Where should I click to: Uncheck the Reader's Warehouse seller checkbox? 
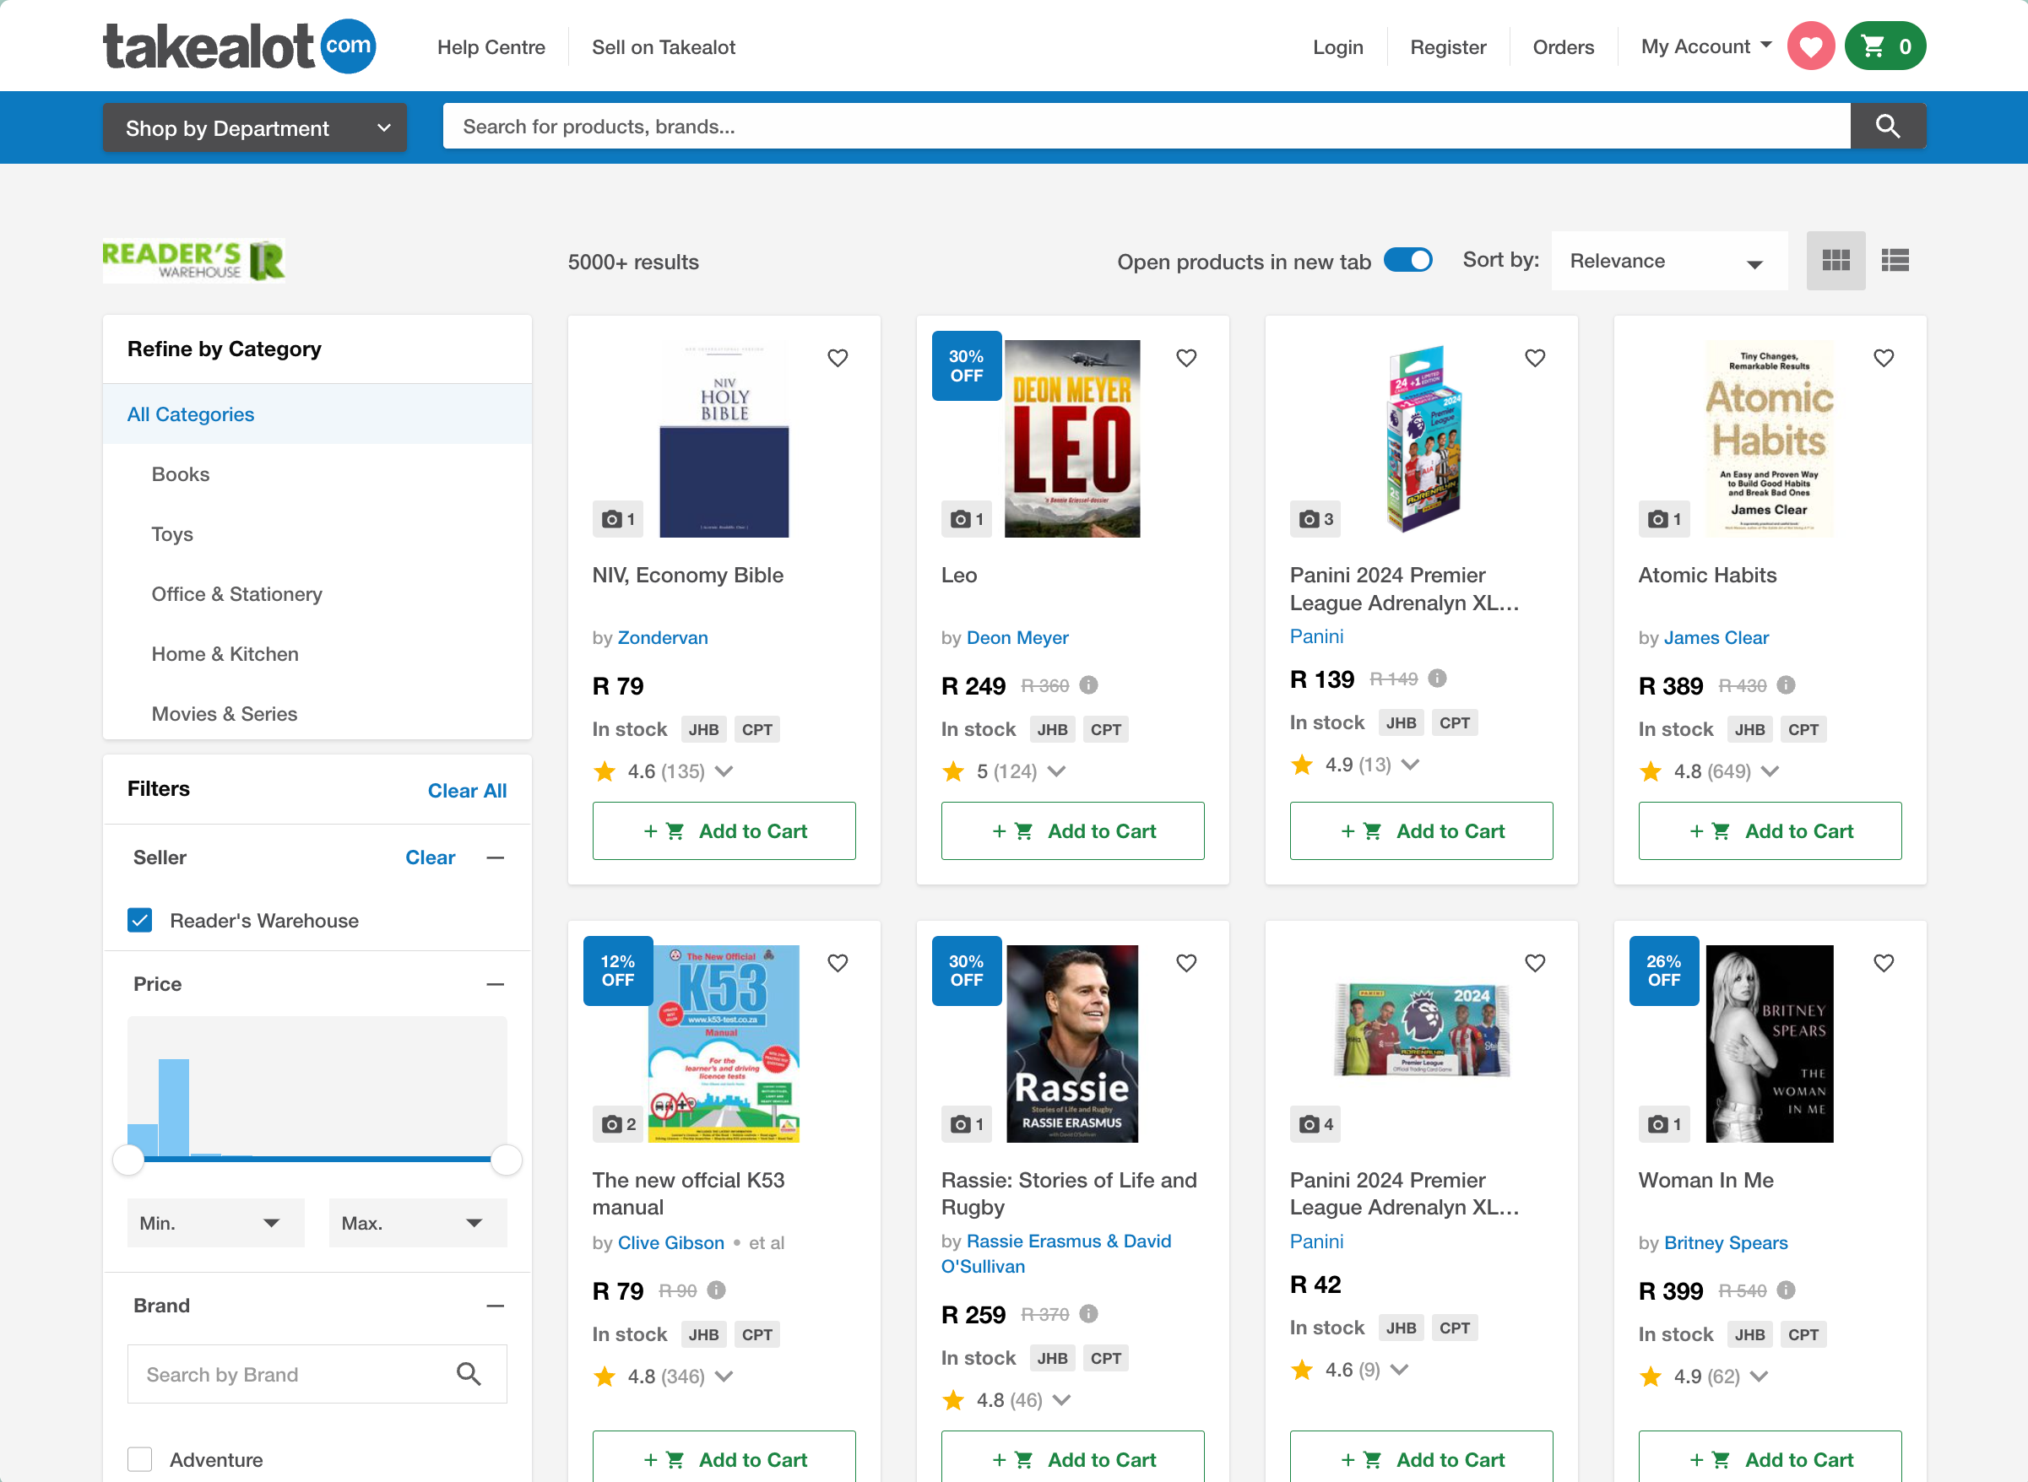point(140,921)
